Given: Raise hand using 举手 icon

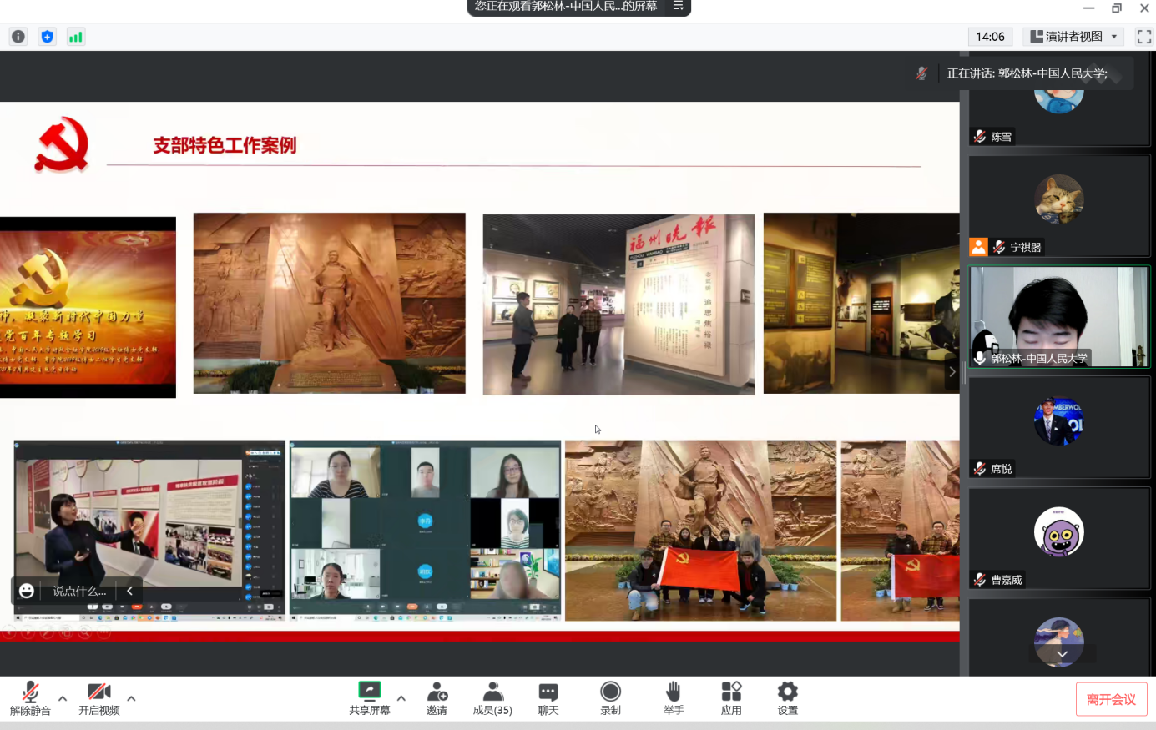Looking at the screenshot, I should 674,698.
